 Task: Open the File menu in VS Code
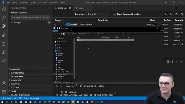[9, 3]
